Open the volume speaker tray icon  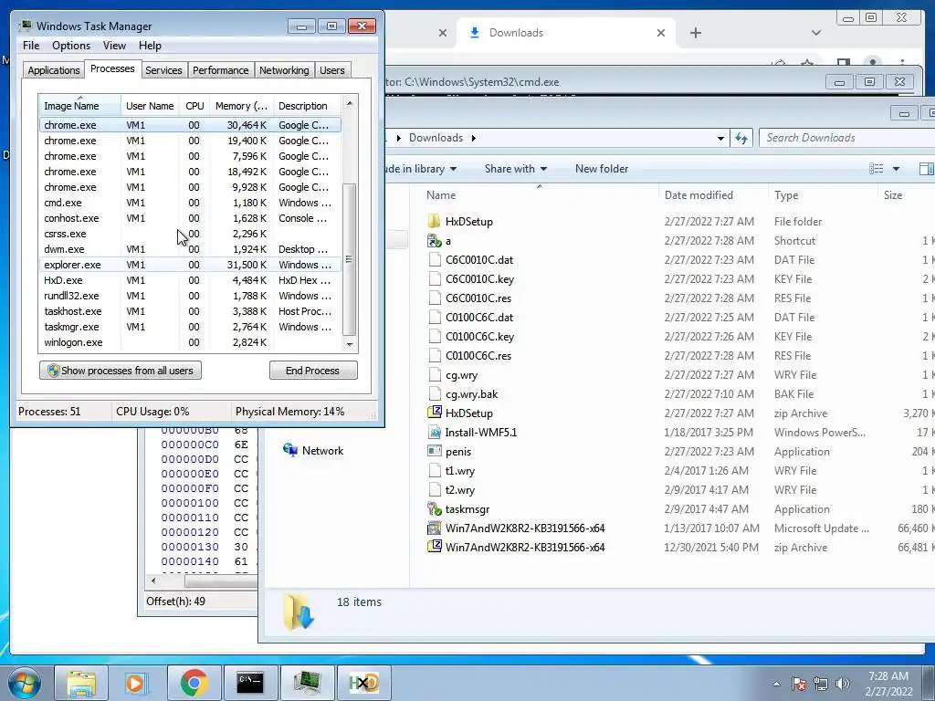coord(843,684)
